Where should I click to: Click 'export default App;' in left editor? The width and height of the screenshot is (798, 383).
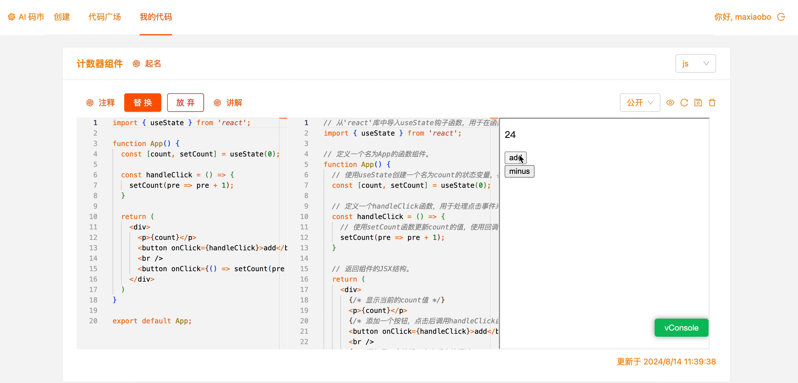coord(152,321)
